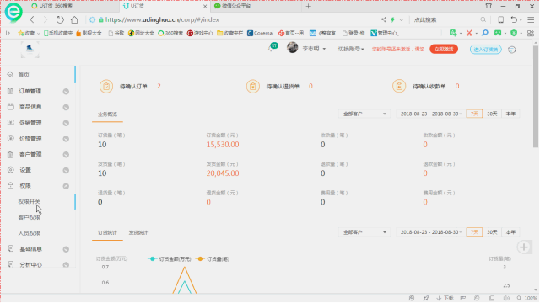Image resolution: width=540 pixels, height=303 pixels.
Task: Open the permission switch submenu item
Action: pos(30,201)
